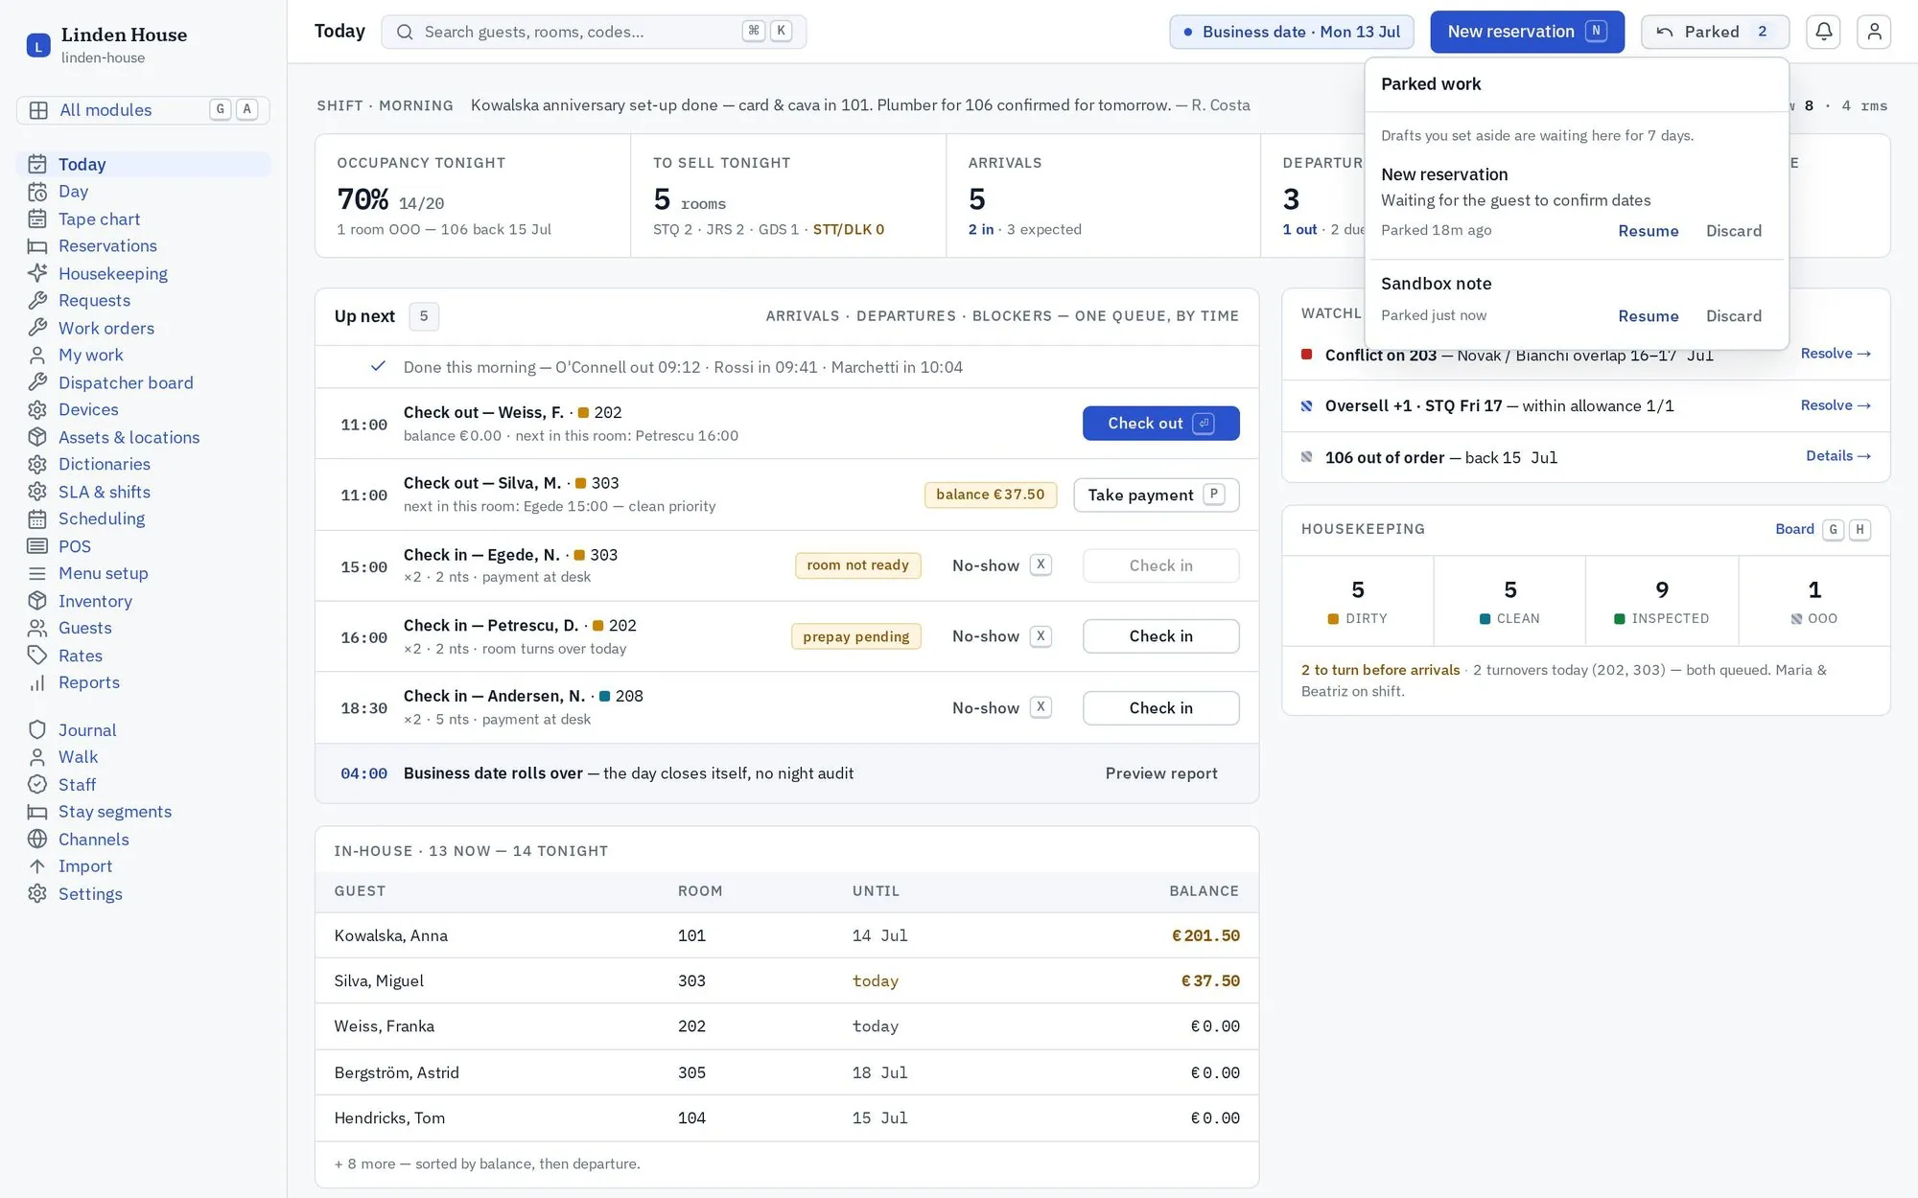Check in Petrescu, D. to room 202
This screenshot has height=1198, width=1918.
[x=1160, y=636]
